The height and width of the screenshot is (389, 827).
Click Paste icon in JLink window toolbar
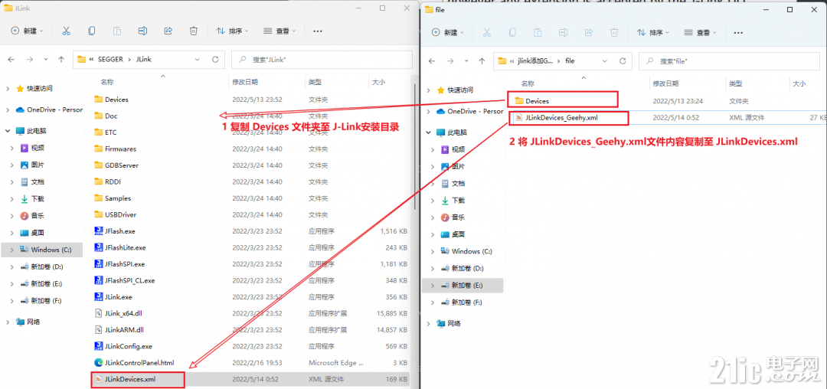117,31
